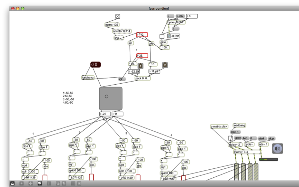Select the 'p matrix play' subpatcher object
The width and height of the screenshot is (299, 187).
pos(219,127)
